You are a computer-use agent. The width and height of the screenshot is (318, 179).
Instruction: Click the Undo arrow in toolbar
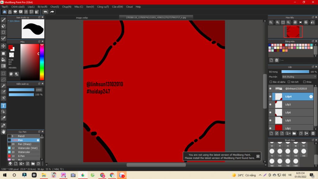click(x=45, y=12)
